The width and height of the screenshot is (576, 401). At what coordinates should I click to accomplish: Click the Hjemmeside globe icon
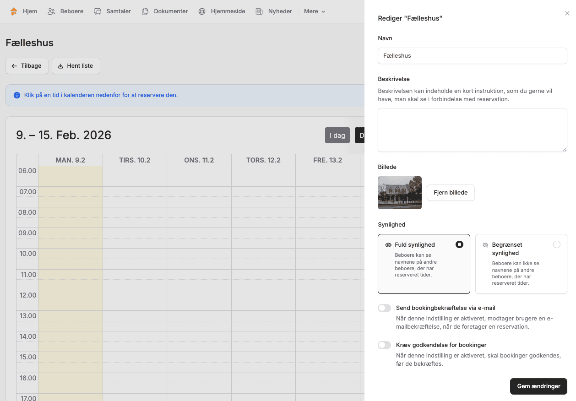[x=202, y=11]
